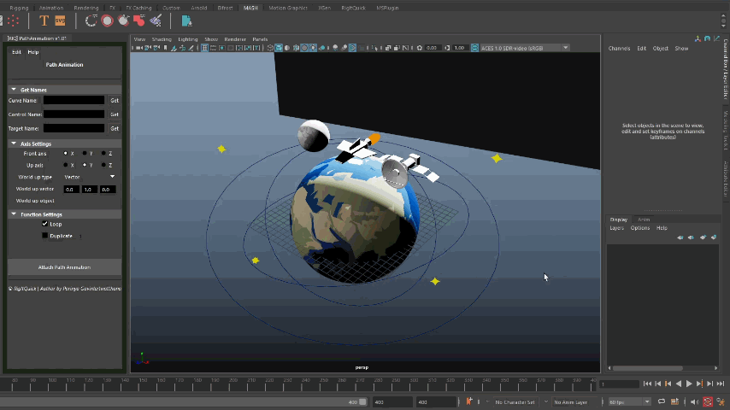
Task: Click the red dotted MASH network icon
Action: point(13,21)
